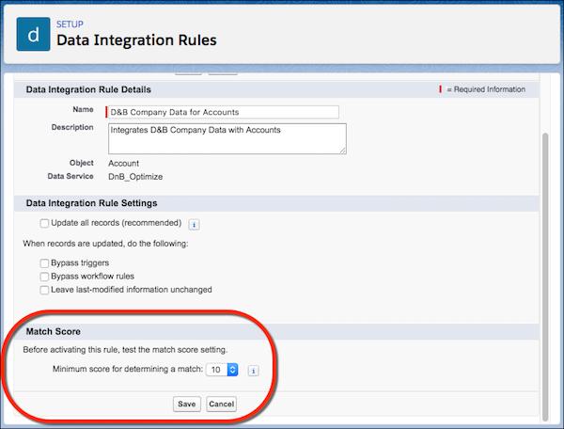Click into the Name input field

[x=223, y=112]
